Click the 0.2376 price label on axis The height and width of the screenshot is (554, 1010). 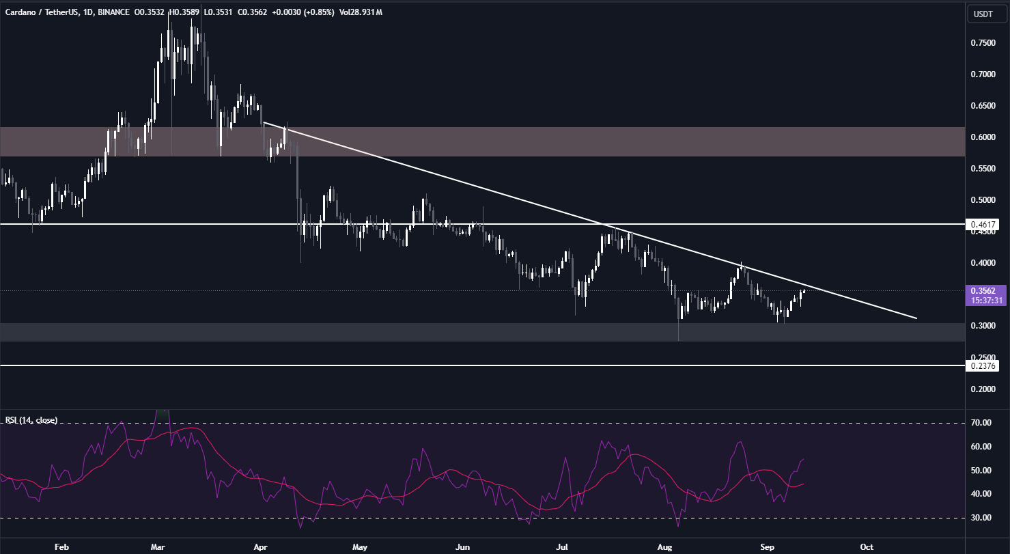(x=983, y=366)
